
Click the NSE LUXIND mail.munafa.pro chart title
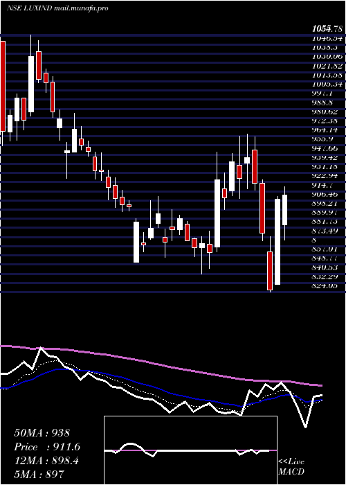(57, 8)
